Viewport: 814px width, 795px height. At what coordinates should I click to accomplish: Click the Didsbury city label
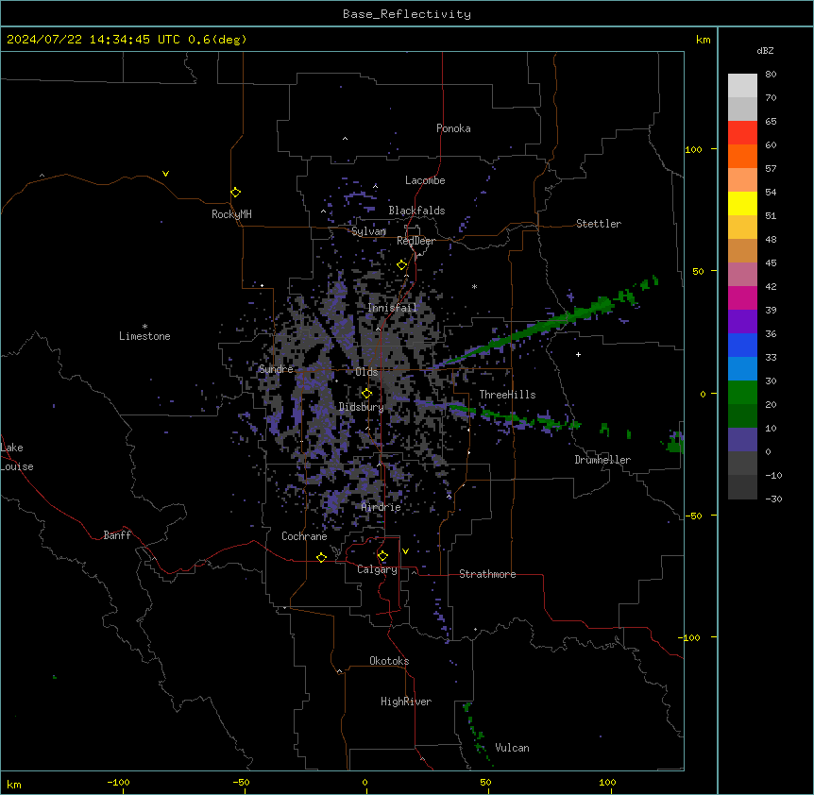tap(362, 407)
